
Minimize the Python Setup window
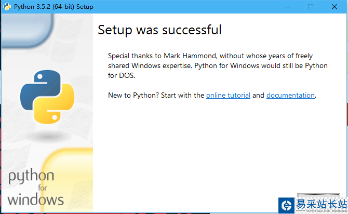[x=287, y=7]
